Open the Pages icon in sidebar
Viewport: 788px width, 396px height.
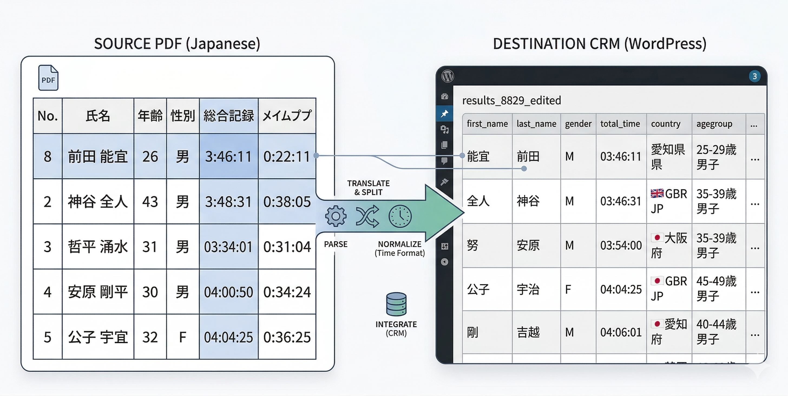click(x=445, y=145)
